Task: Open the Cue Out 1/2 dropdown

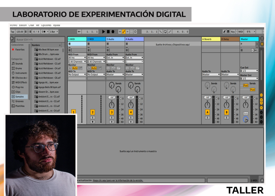Action: (x=249, y=71)
